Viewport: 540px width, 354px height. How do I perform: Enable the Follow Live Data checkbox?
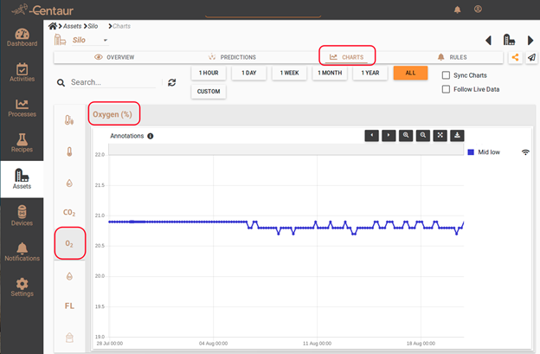click(x=446, y=89)
